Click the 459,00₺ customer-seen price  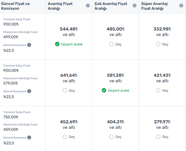point(11,129)
